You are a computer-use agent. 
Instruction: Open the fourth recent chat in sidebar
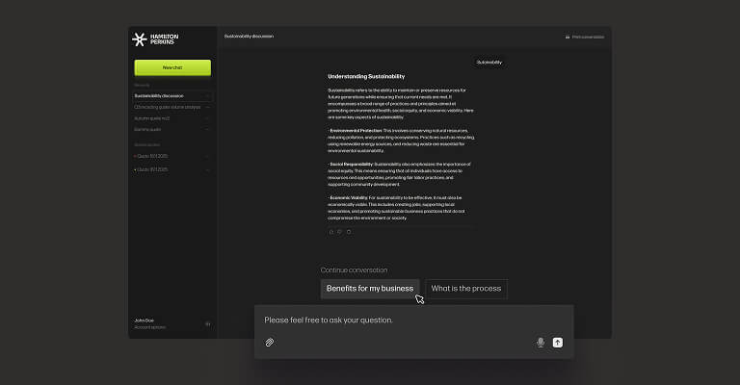click(x=148, y=128)
